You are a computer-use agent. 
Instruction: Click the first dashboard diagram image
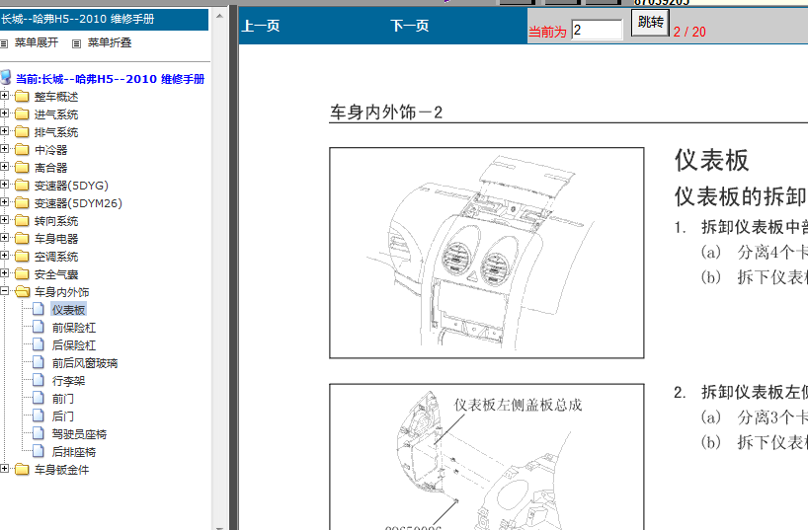[486, 253]
